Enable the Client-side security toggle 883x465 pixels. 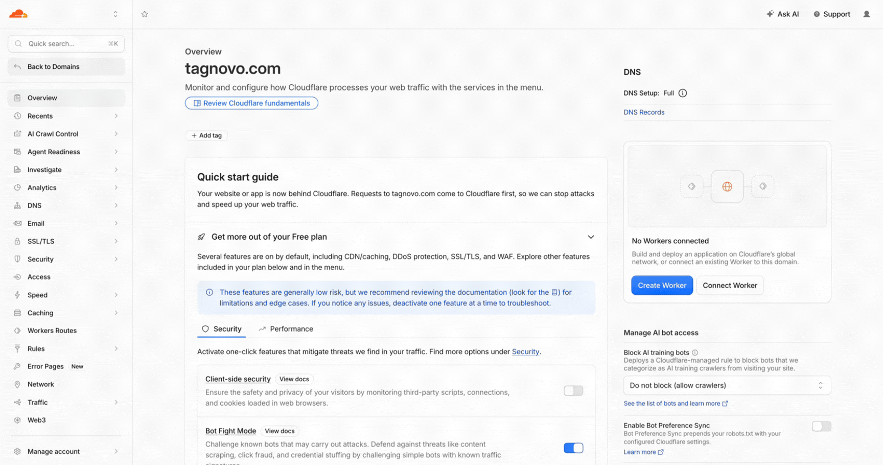tap(573, 391)
